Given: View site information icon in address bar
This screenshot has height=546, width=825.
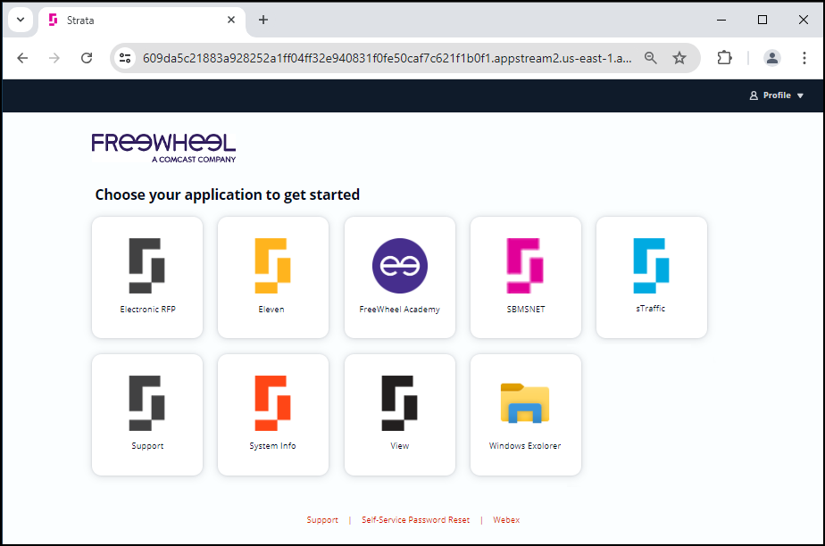Looking at the screenshot, I should click(x=125, y=58).
